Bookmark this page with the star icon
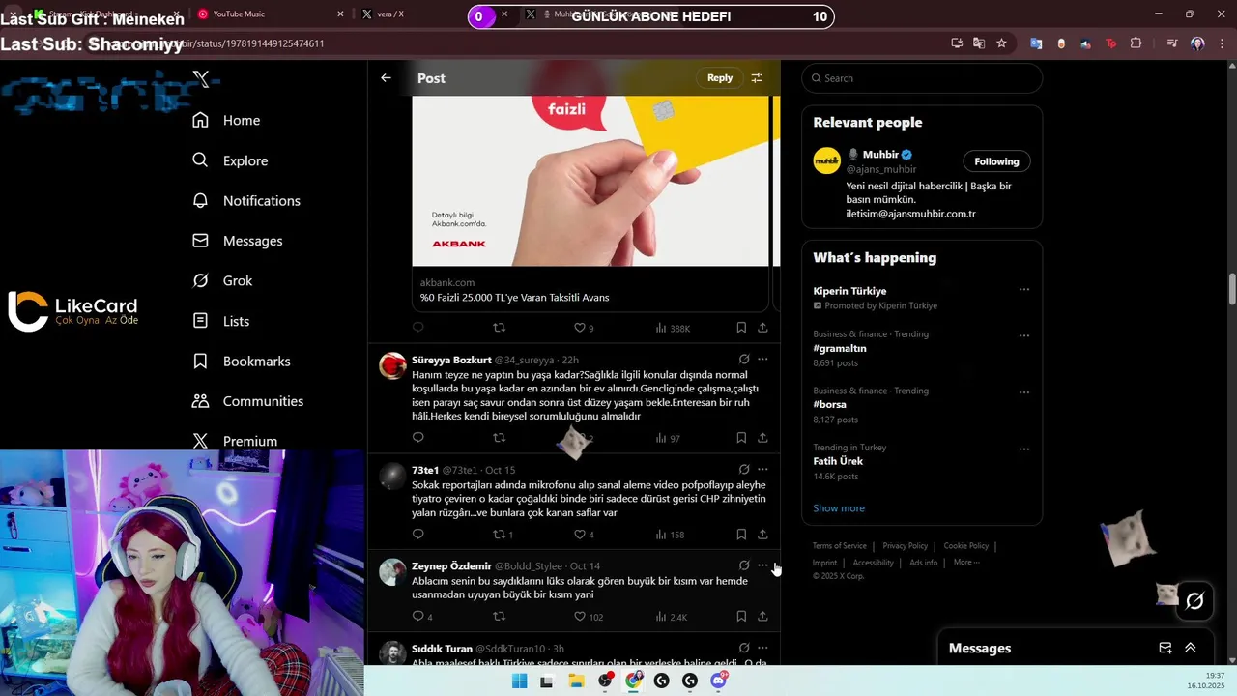1237x696 pixels. point(1001,43)
